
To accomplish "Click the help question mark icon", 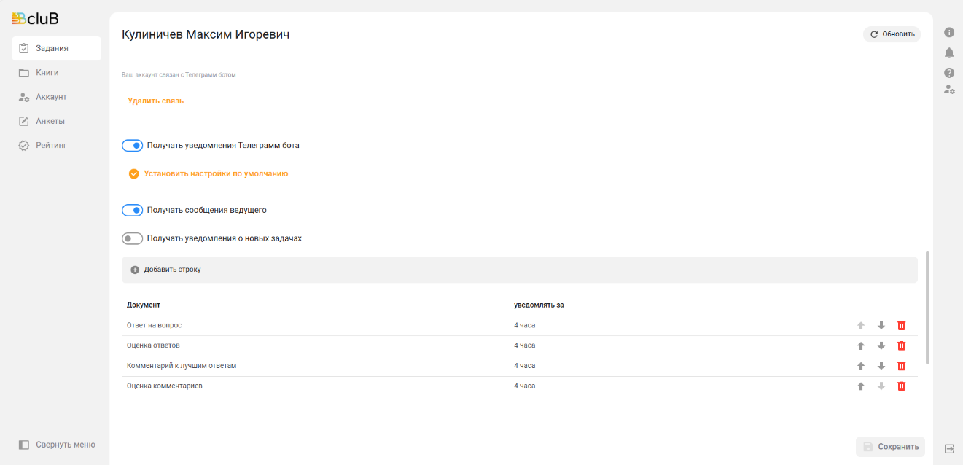I will pos(949,73).
